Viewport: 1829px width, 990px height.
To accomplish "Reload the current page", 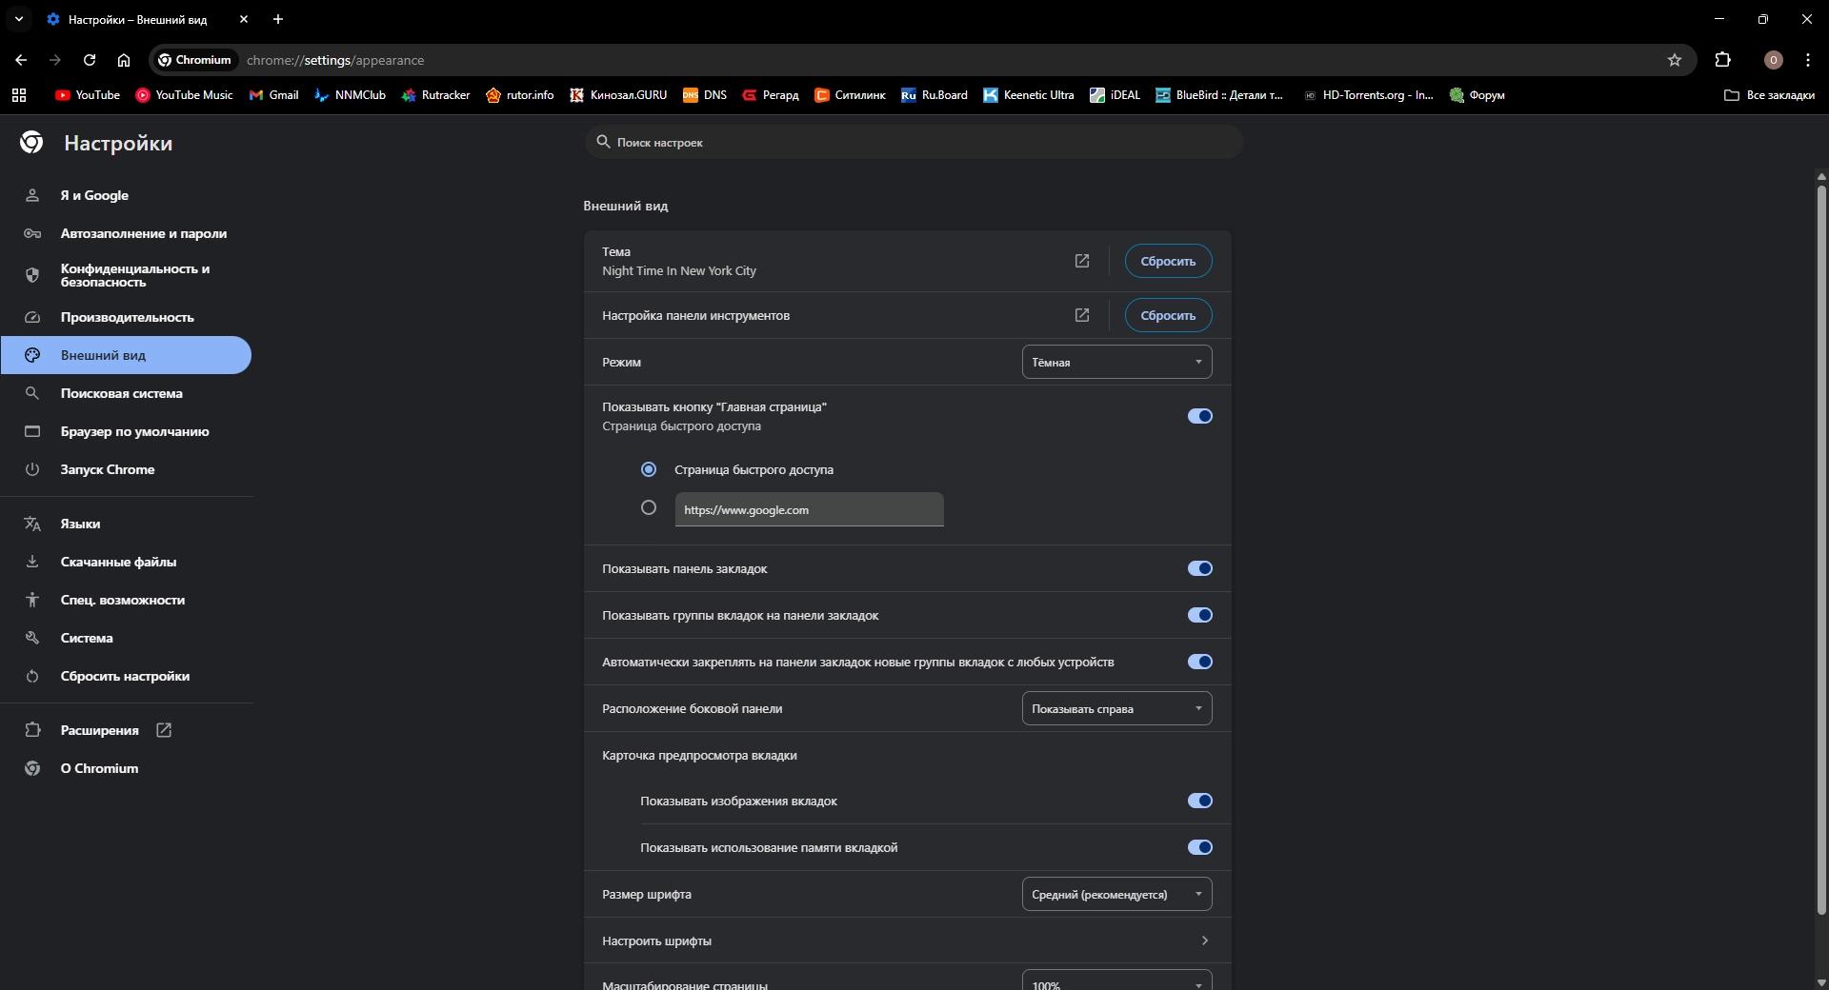I will (90, 60).
